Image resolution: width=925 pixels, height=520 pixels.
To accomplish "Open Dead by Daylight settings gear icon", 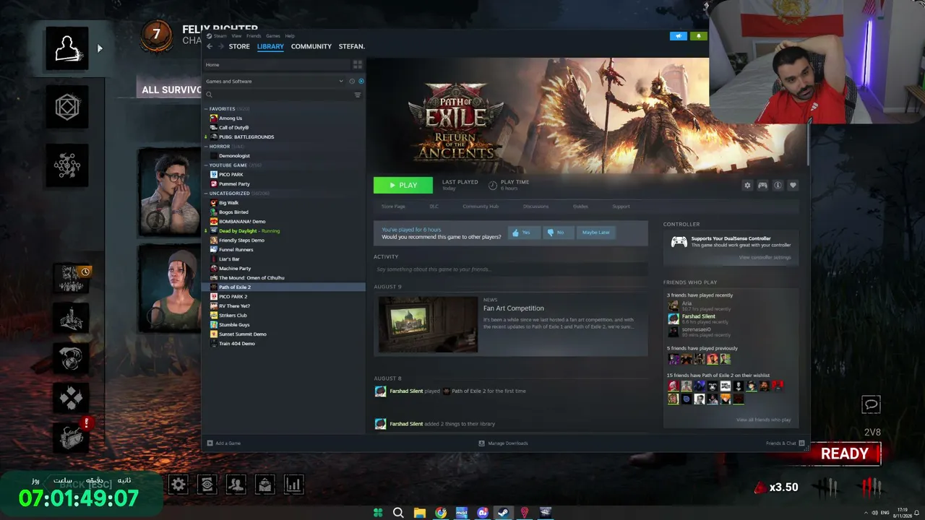I will coord(178,484).
